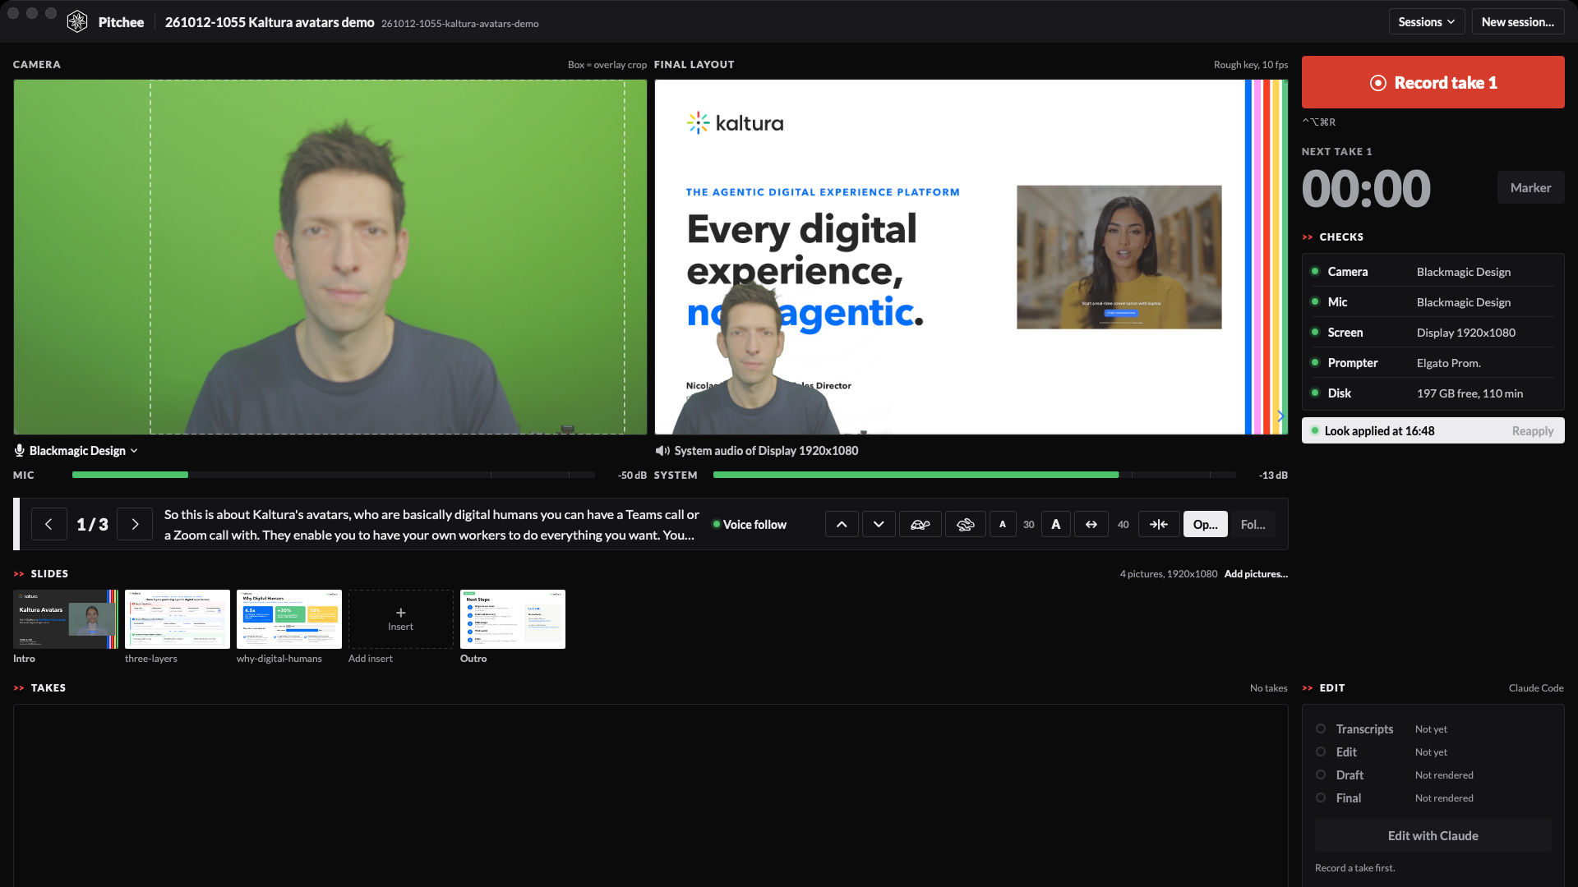Click the microphone icon beside Blackmagic Design
The width and height of the screenshot is (1578, 887).
tap(19, 450)
